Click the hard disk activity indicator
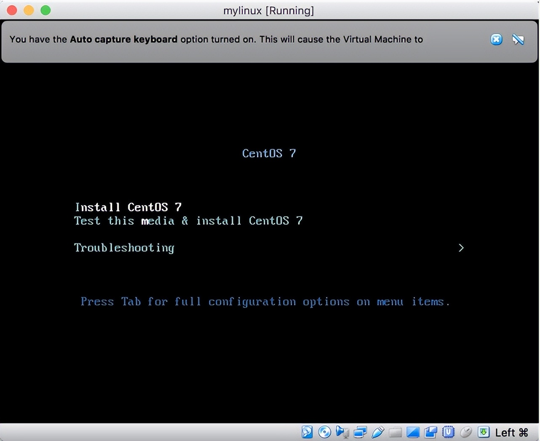This screenshot has width=540, height=441. pos(307,432)
